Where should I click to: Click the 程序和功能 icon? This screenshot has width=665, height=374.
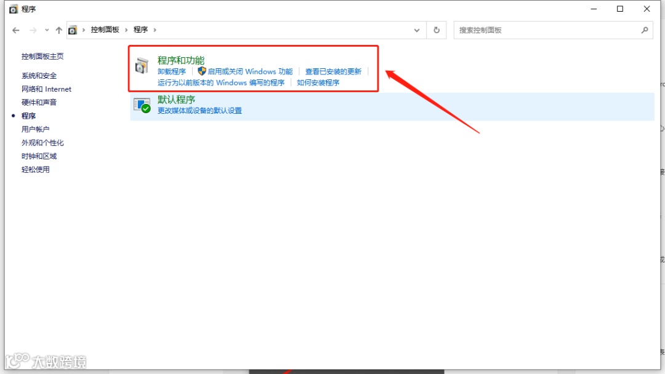pos(142,66)
